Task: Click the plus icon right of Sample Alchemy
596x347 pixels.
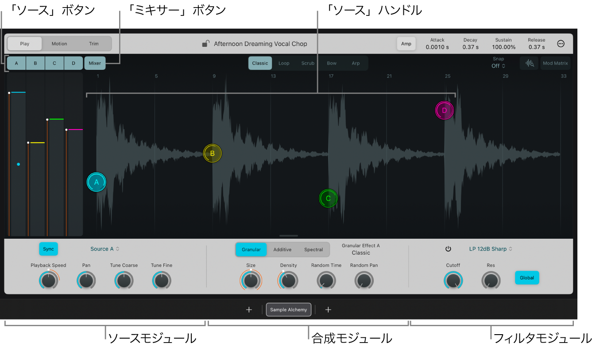Action: (328, 310)
